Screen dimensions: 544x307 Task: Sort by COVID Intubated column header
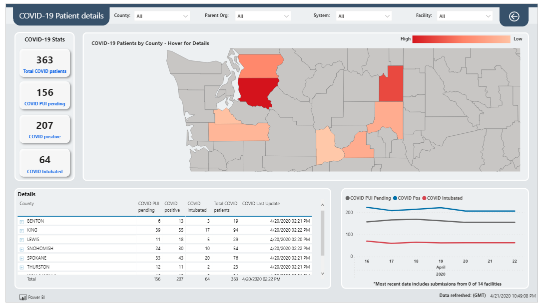pyautogui.click(x=197, y=207)
